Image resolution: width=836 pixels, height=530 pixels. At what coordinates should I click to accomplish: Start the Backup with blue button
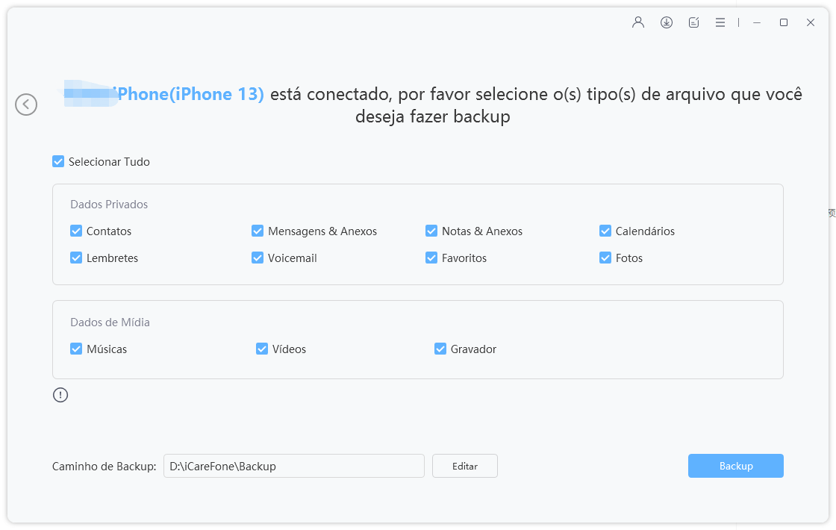(736, 466)
